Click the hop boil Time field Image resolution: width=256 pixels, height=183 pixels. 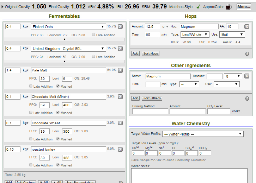click(152, 34)
